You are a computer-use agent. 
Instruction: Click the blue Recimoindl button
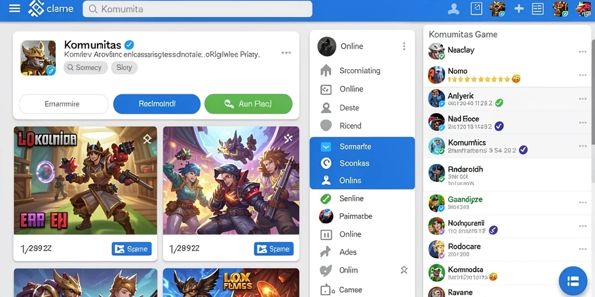[x=157, y=104]
